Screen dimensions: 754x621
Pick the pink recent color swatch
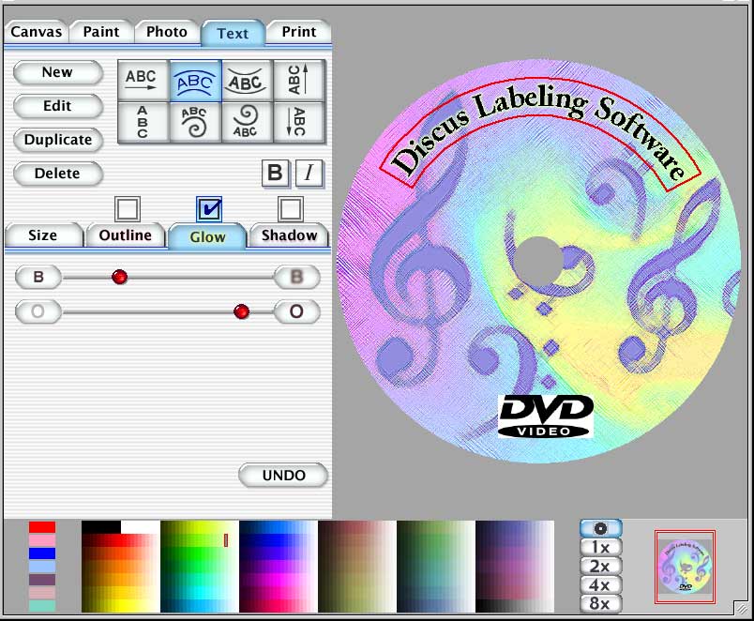[42, 540]
